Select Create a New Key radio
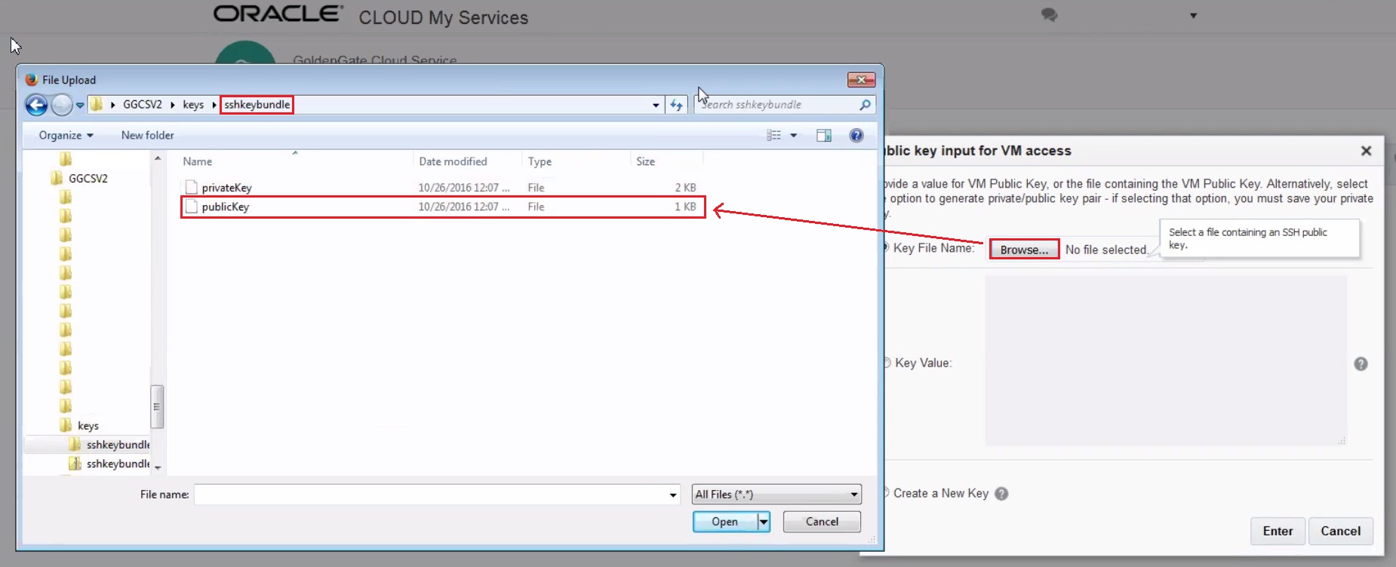 pyautogui.click(x=887, y=493)
